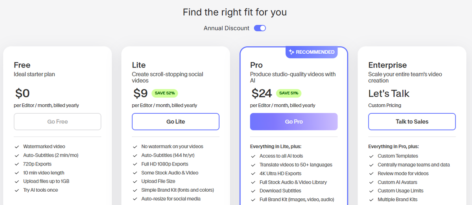Click the Enterprise plan title

[387, 65]
